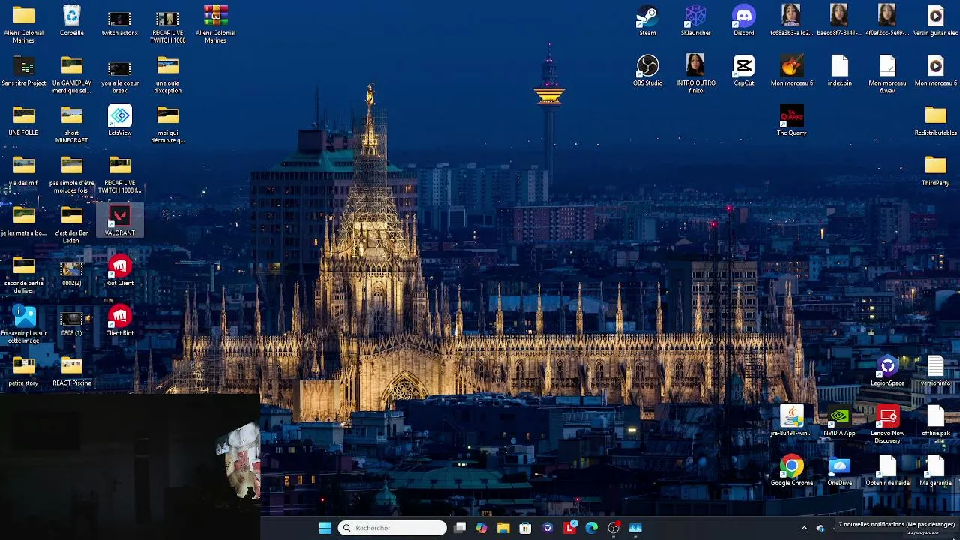Screen dimensions: 960x540
Task: Click the Rechercher taskbar search box
Action: point(392,528)
